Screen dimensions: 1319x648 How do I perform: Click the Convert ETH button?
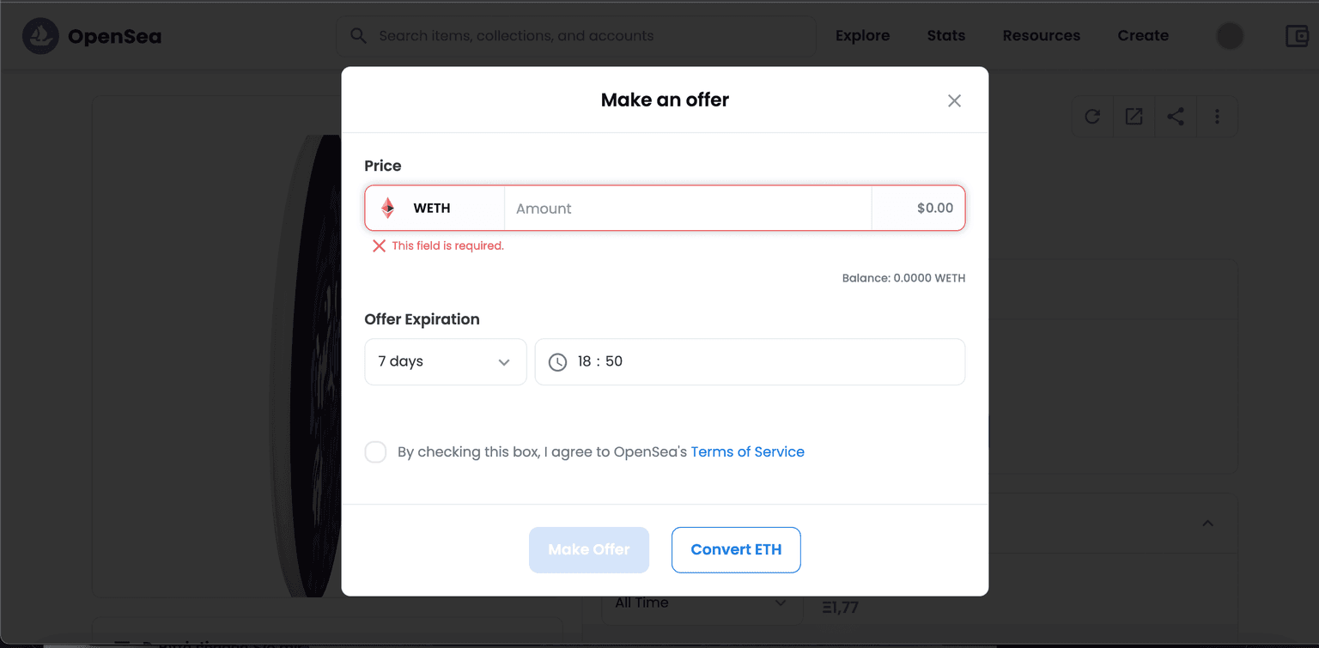point(736,550)
